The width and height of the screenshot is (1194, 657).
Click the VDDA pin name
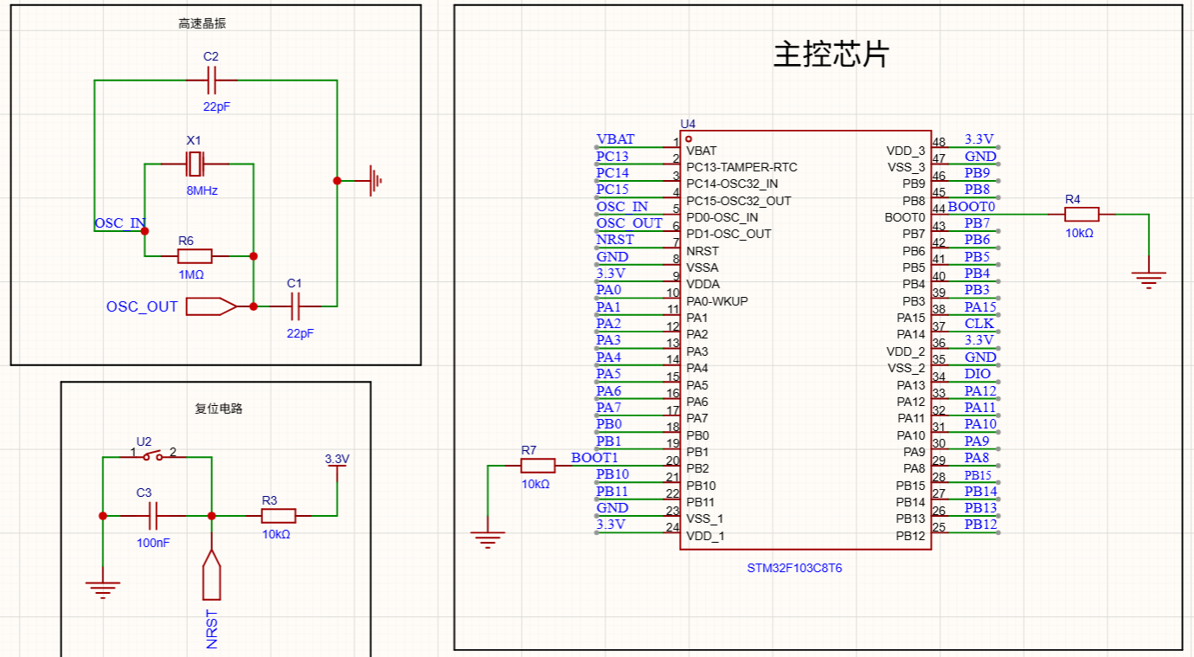pos(702,284)
